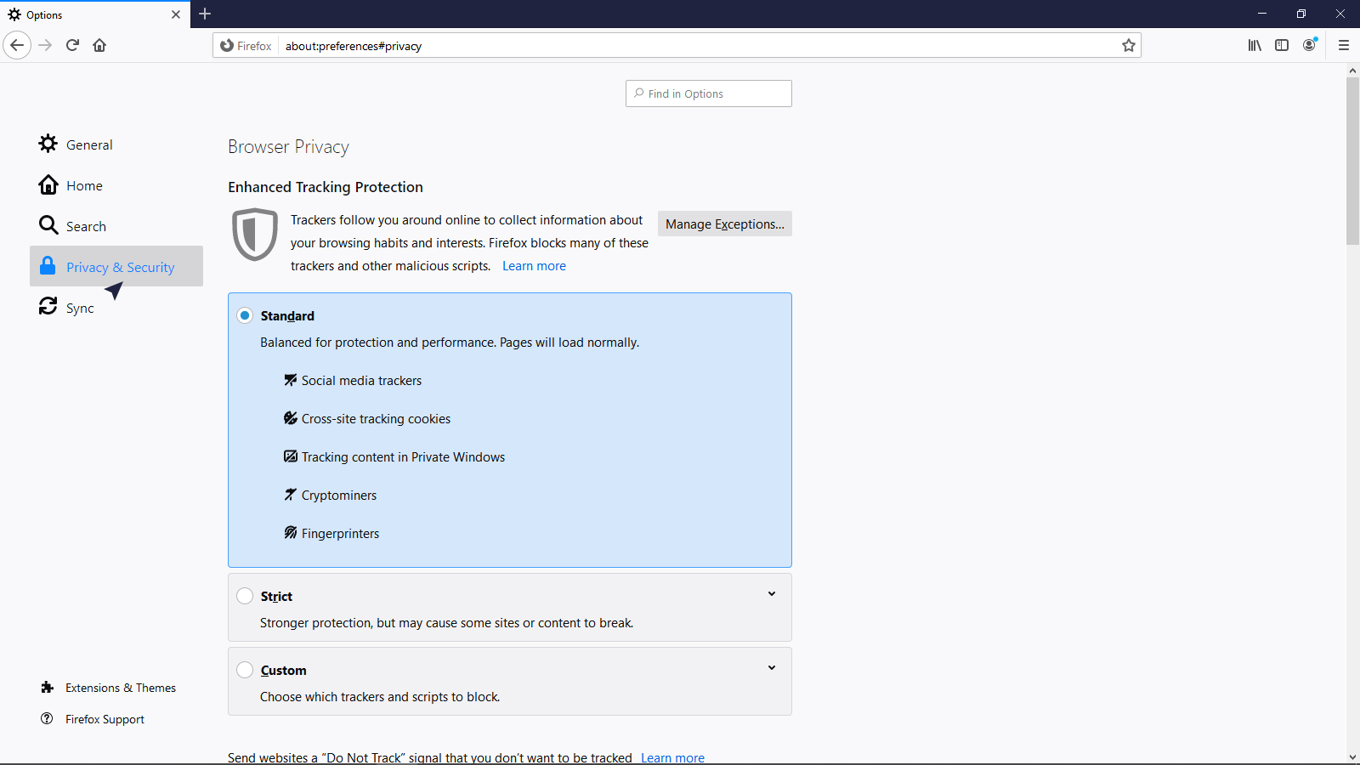Click the Manage Exceptions button

click(x=724, y=224)
